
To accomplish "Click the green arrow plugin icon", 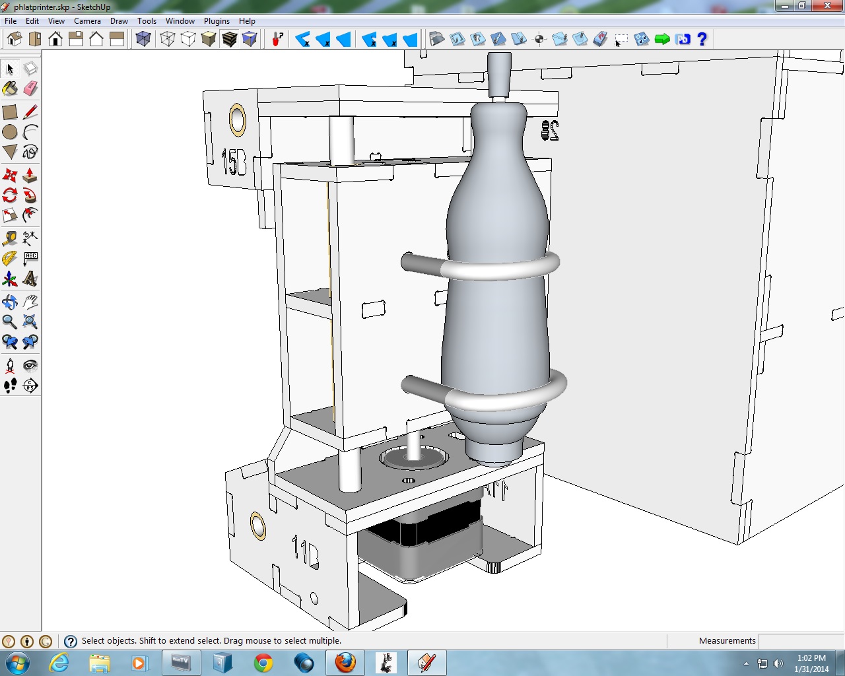I will pos(662,39).
